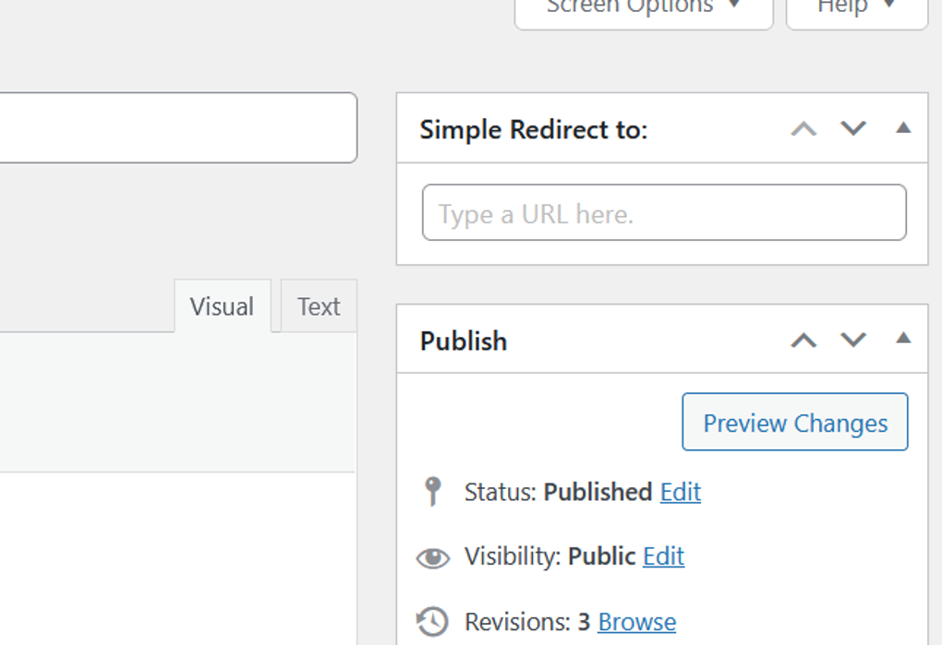Viewport: 942px width, 645px height.
Task: Move the Simple Redirect box up
Action: (803, 129)
